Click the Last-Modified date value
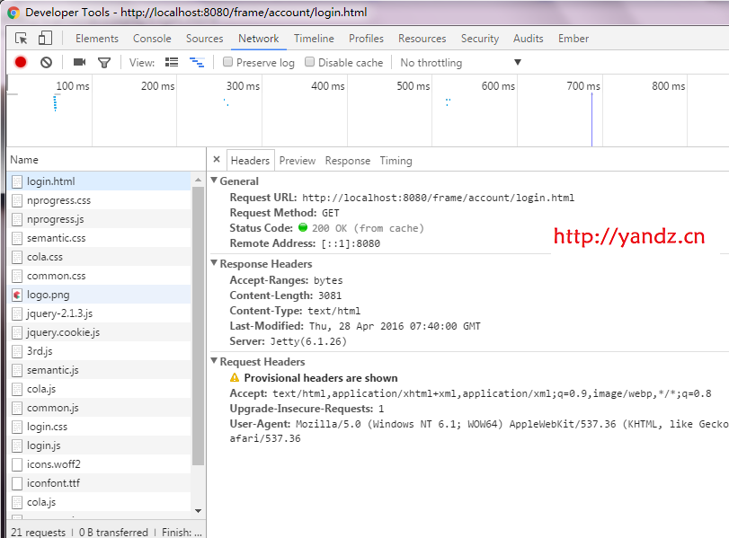The height and width of the screenshot is (538, 729). click(395, 326)
